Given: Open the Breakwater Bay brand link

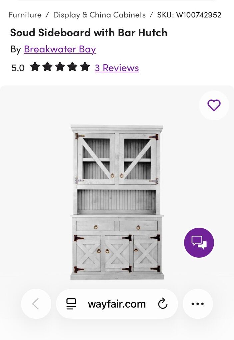Looking at the screenshot, I should (60, 49).
